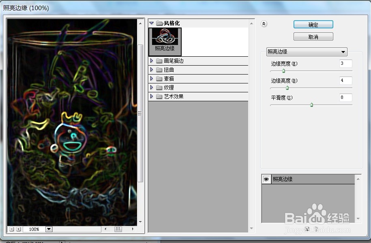Viewport: 371px width, 243px height.
Task: Expand the 纹理 filter folder
Action: point(152,87)
